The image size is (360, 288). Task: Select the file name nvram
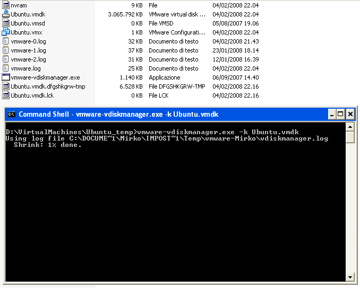(x=19, y=5)
